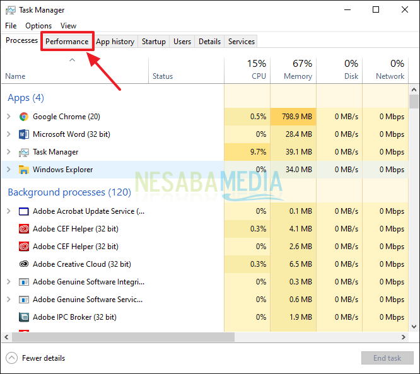Sort processes by Memory column
Viewport: 420px width, 374px height.
click(293, 70)
